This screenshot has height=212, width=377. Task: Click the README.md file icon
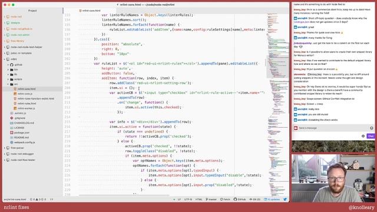coord(12,137)
